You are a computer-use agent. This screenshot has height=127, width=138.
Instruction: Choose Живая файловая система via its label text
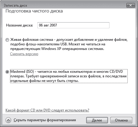click(69, 44)
